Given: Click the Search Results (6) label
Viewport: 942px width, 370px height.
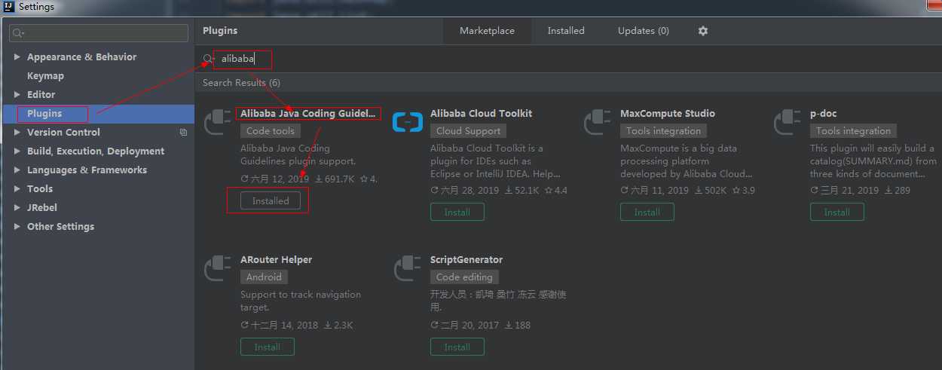Looking at the screenshot, I should point(241,83).
